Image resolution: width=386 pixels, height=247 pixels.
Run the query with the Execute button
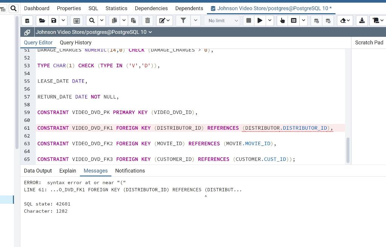point(260,21)
